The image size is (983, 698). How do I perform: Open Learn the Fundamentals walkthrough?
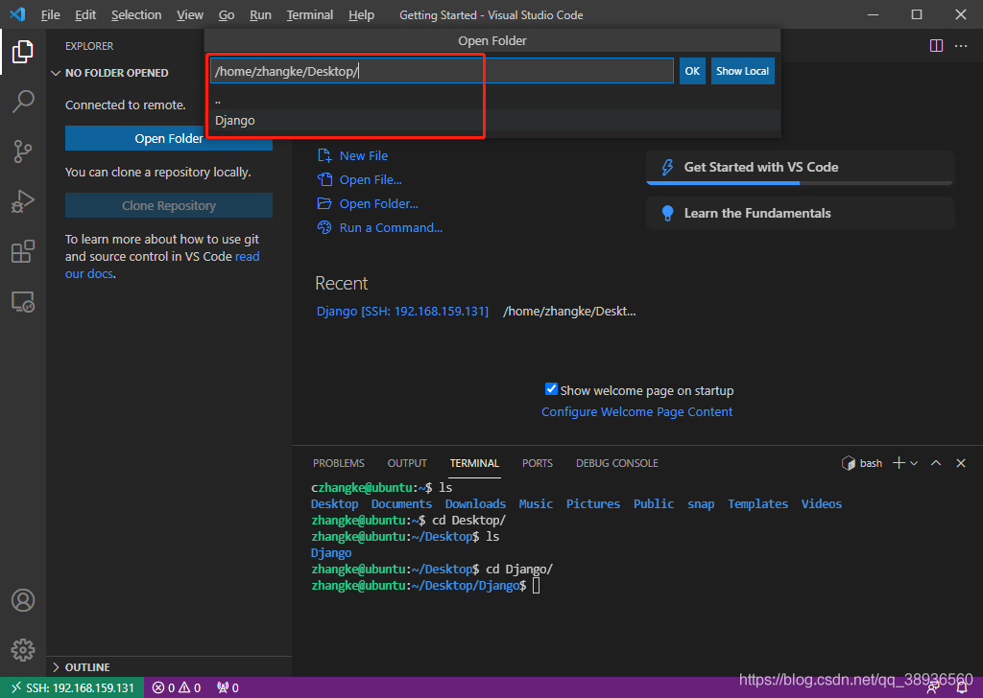(800, 214)
